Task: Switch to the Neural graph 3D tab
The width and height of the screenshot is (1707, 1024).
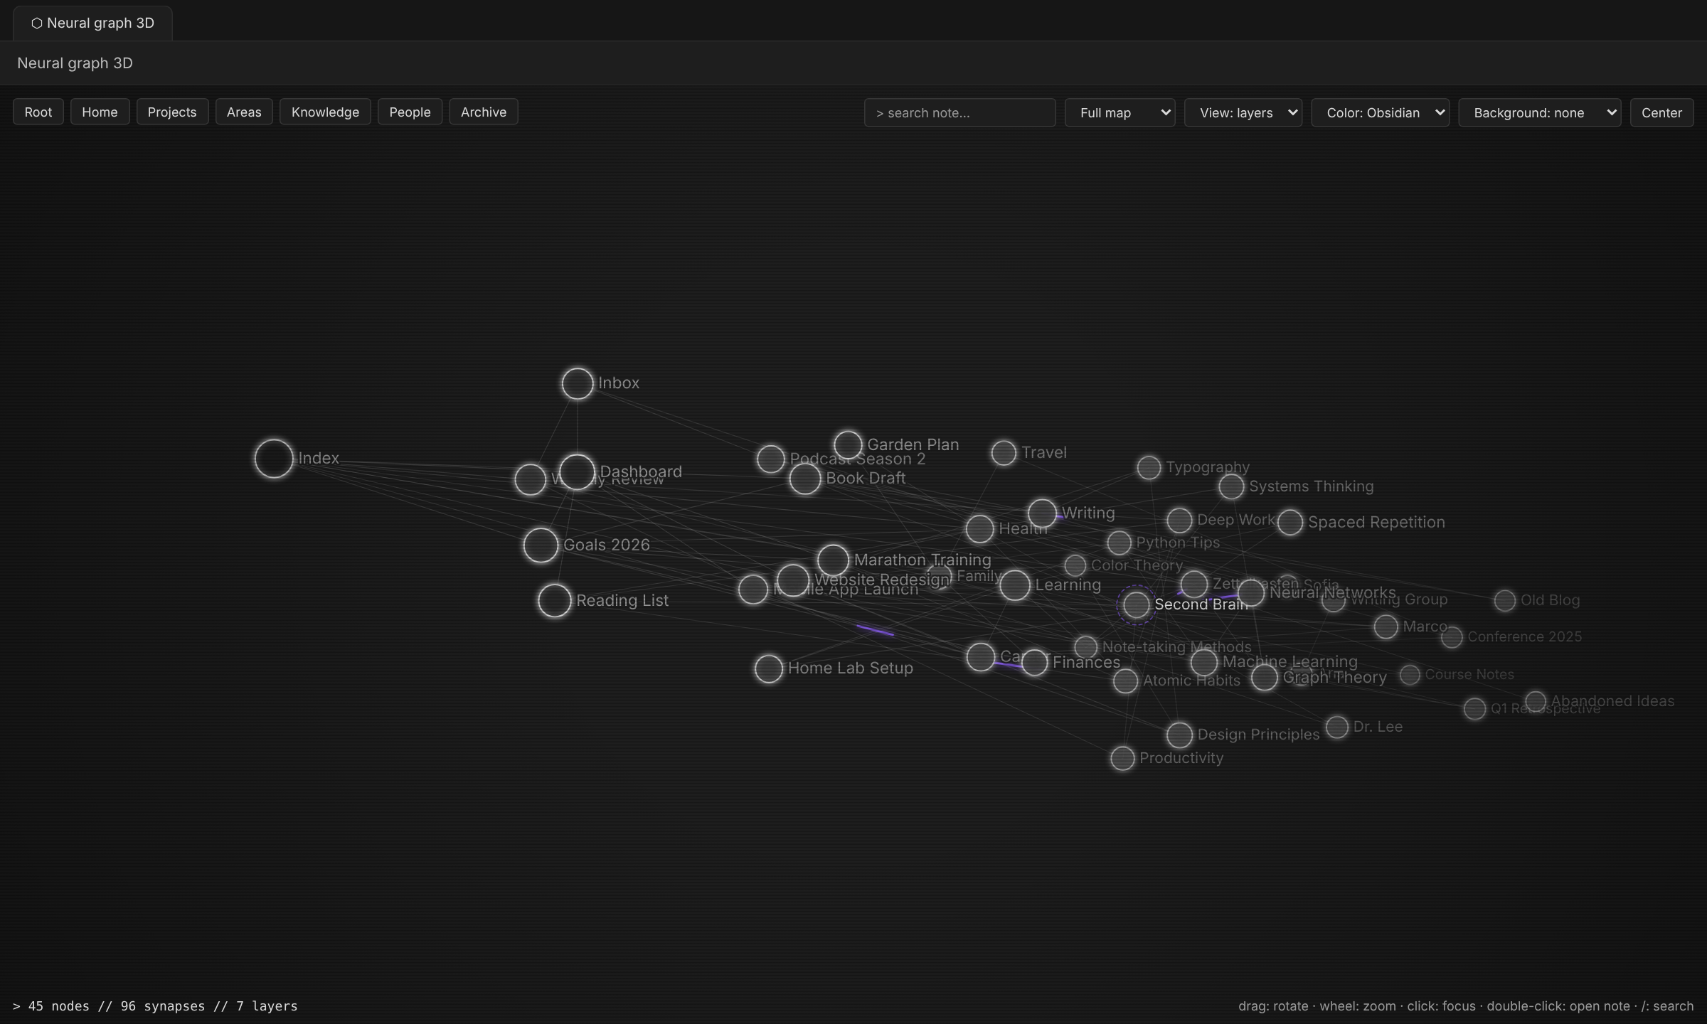Action: pos(92,23)
